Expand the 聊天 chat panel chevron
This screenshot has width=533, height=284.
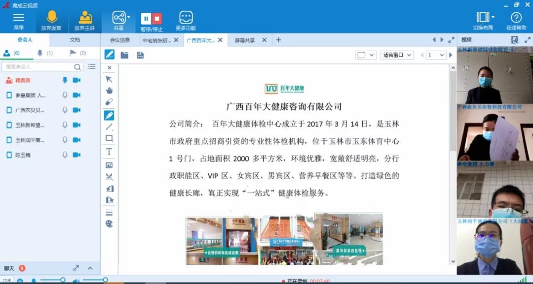click(90, 268)
